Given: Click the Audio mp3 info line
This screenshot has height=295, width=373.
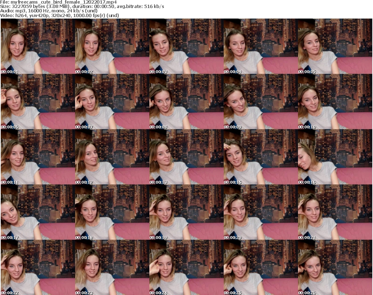Looking at the screenshot, I should point(49,11).
